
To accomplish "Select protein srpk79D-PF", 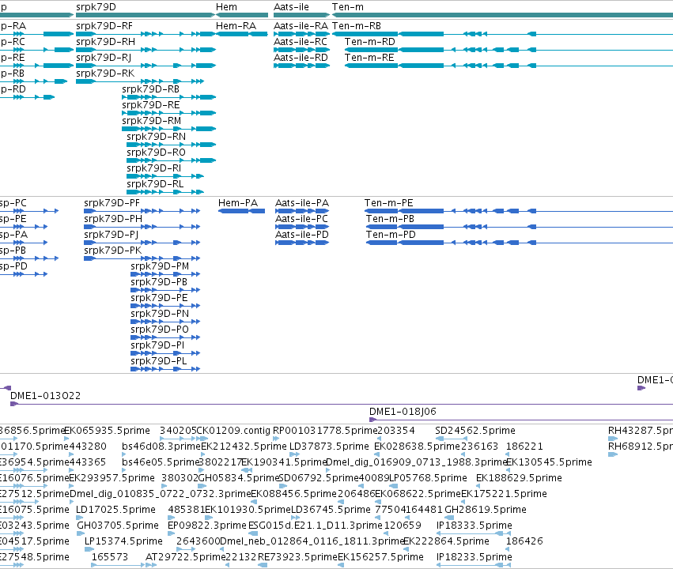I will tap(112, 203).
